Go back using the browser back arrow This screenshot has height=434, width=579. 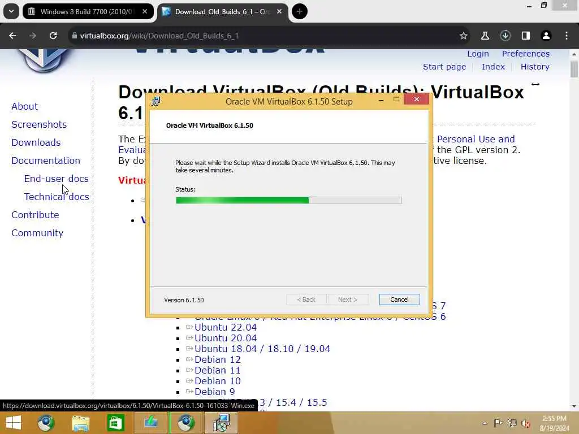12,36
